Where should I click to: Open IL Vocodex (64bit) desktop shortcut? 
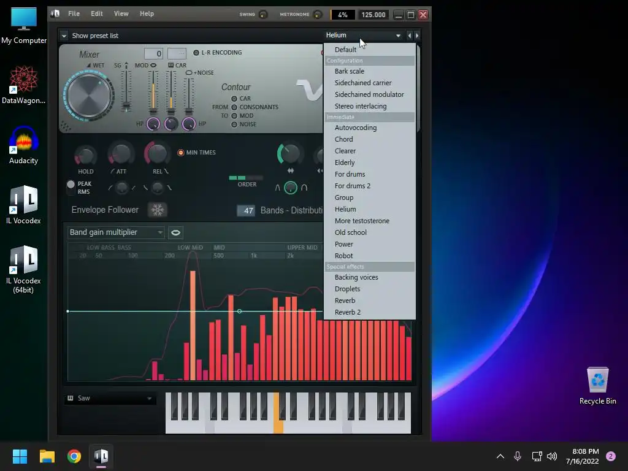pos(24,270)
